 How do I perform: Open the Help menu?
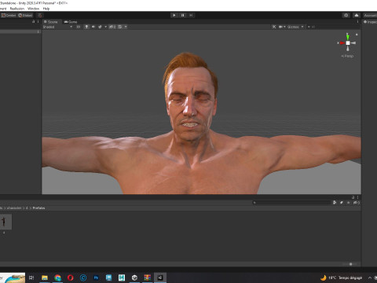(x=46, y=9)
